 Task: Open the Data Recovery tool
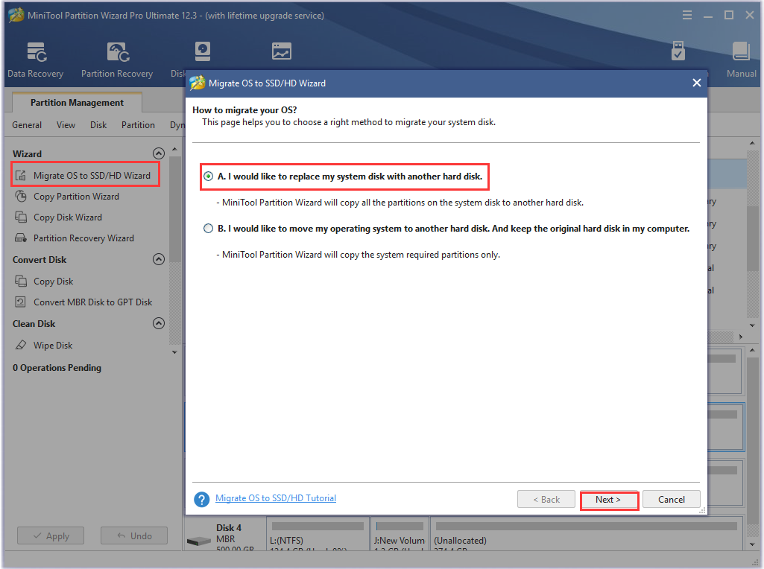tap(36, 60)
